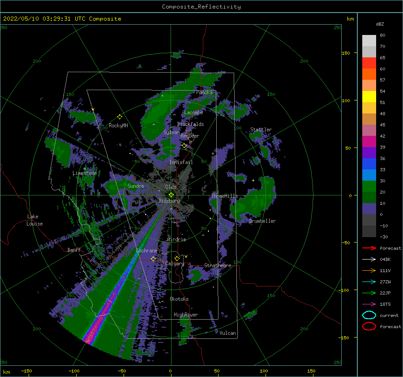Click the -150 tick on bottom km axis
This screenshot has width=403, height=377.
coord(26,371)
